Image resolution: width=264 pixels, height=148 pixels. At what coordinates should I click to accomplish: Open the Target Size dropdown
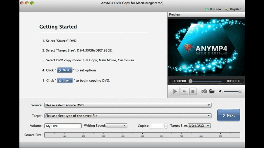(x=199, y=126)
